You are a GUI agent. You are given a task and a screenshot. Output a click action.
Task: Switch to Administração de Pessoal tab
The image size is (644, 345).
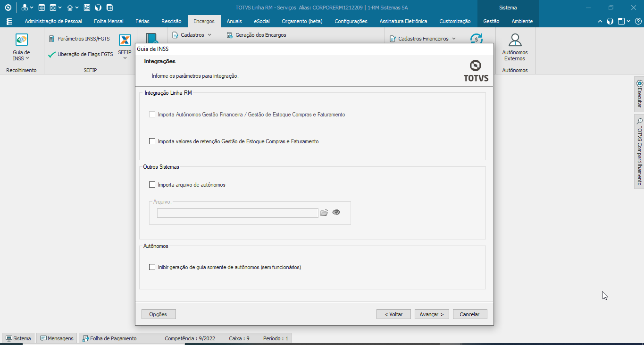[x=53, y=21]
